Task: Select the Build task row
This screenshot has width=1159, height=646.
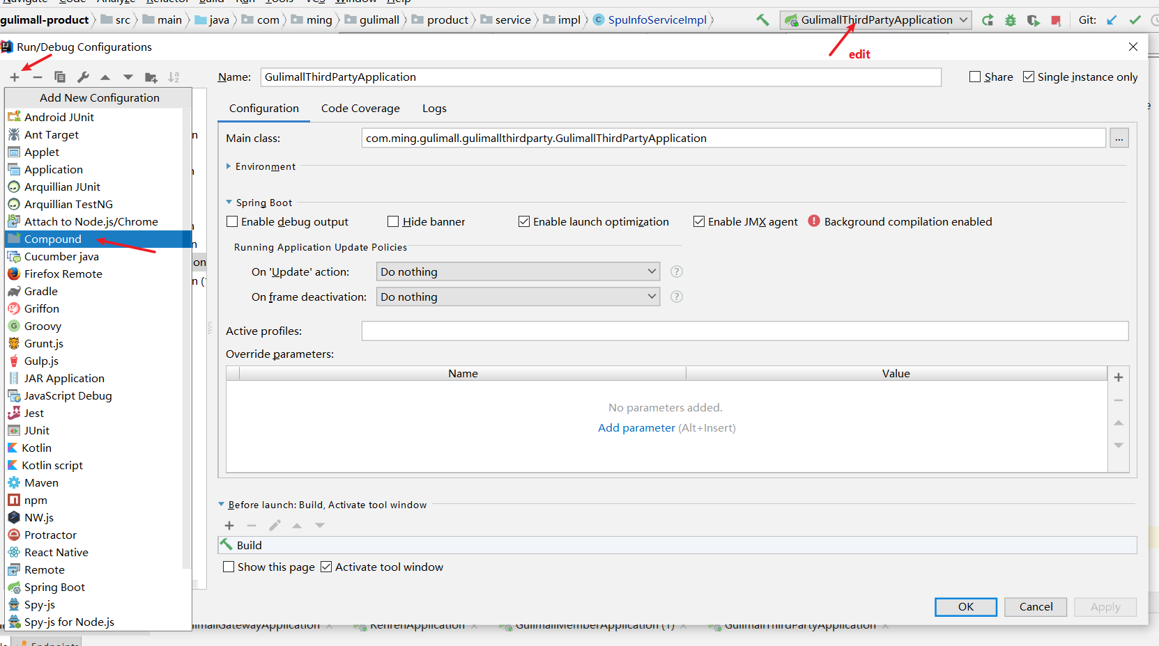Action: tap(677, 545)
